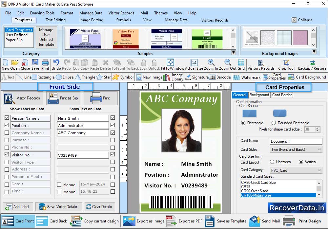Check Manual next to the date field
This screenshot has height=229, width=328.
[x=59, y=185]
